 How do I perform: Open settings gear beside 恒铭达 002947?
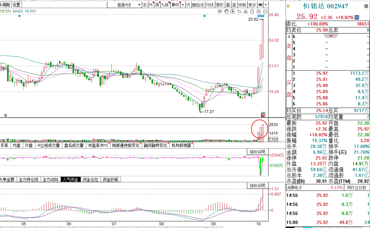(x=366, y=6)
